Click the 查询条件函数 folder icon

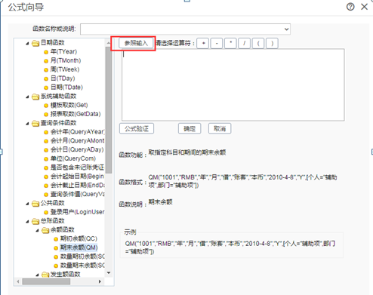click(x=35, y=124)
